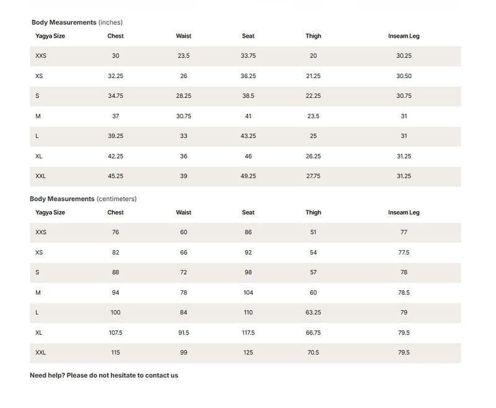Image resolution: width=496 pixels, height=408 pixels.
Task: Select the 45.25 chest value for XXL
Action: click(x=115, y=176)
